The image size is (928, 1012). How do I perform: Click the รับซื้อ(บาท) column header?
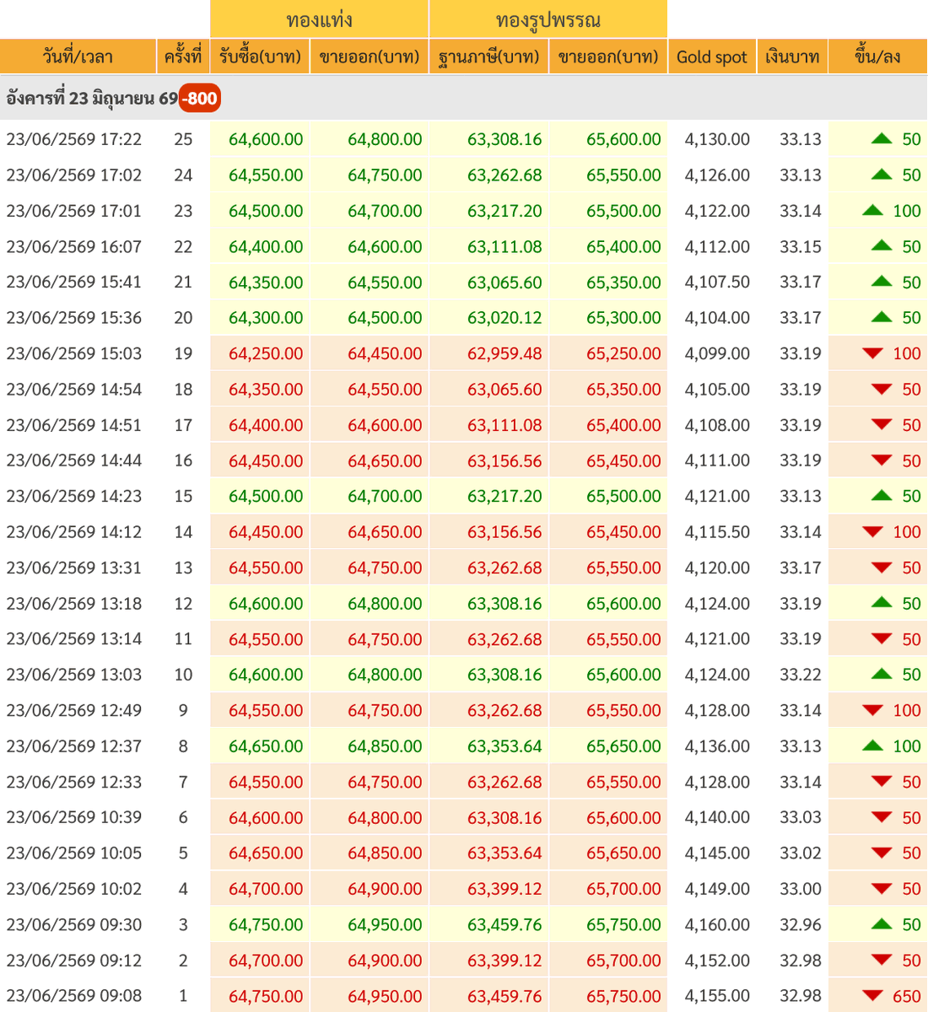tap(260, 57)
